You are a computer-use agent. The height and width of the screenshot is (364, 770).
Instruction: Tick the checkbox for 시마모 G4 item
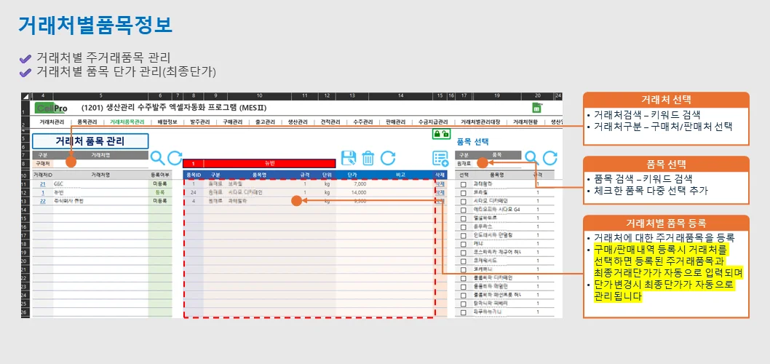463,209
